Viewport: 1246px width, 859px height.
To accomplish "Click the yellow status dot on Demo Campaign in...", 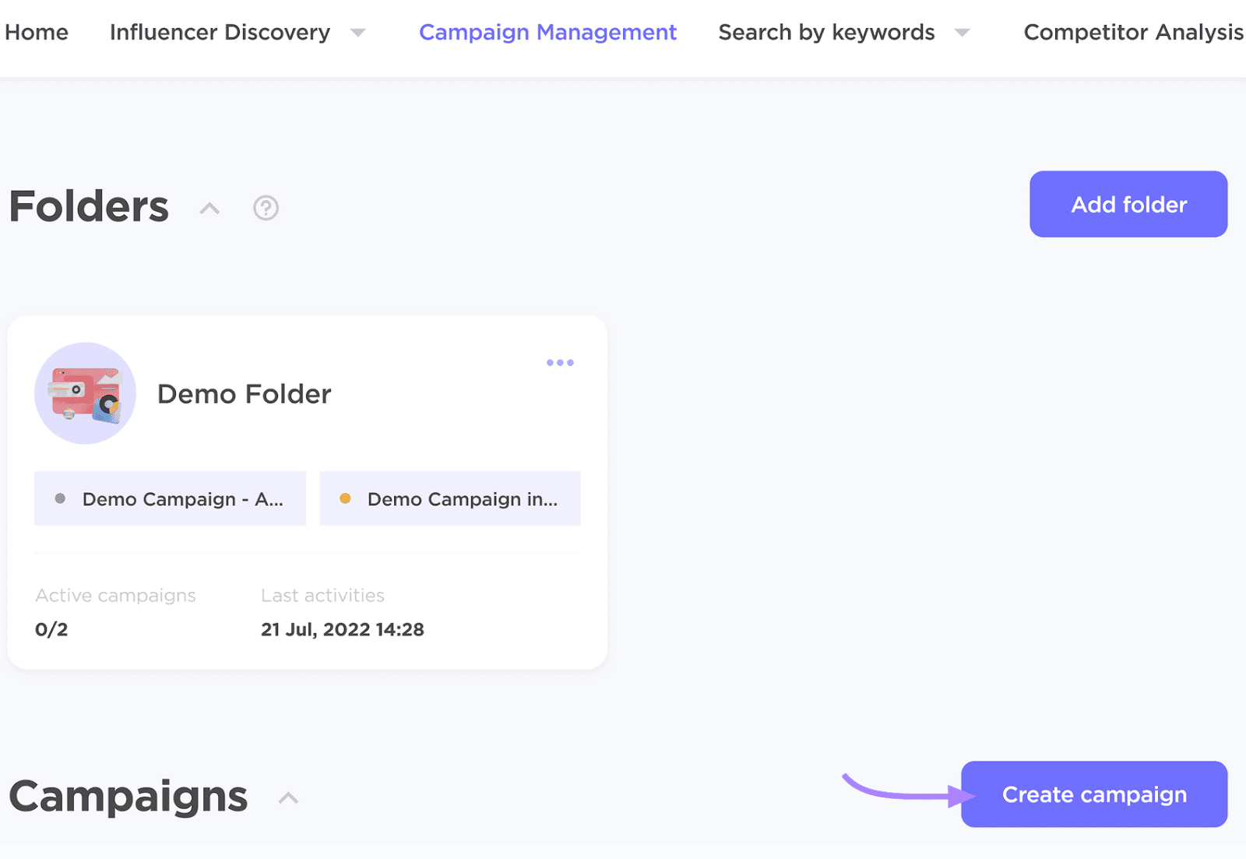I will tap(347, 498).
